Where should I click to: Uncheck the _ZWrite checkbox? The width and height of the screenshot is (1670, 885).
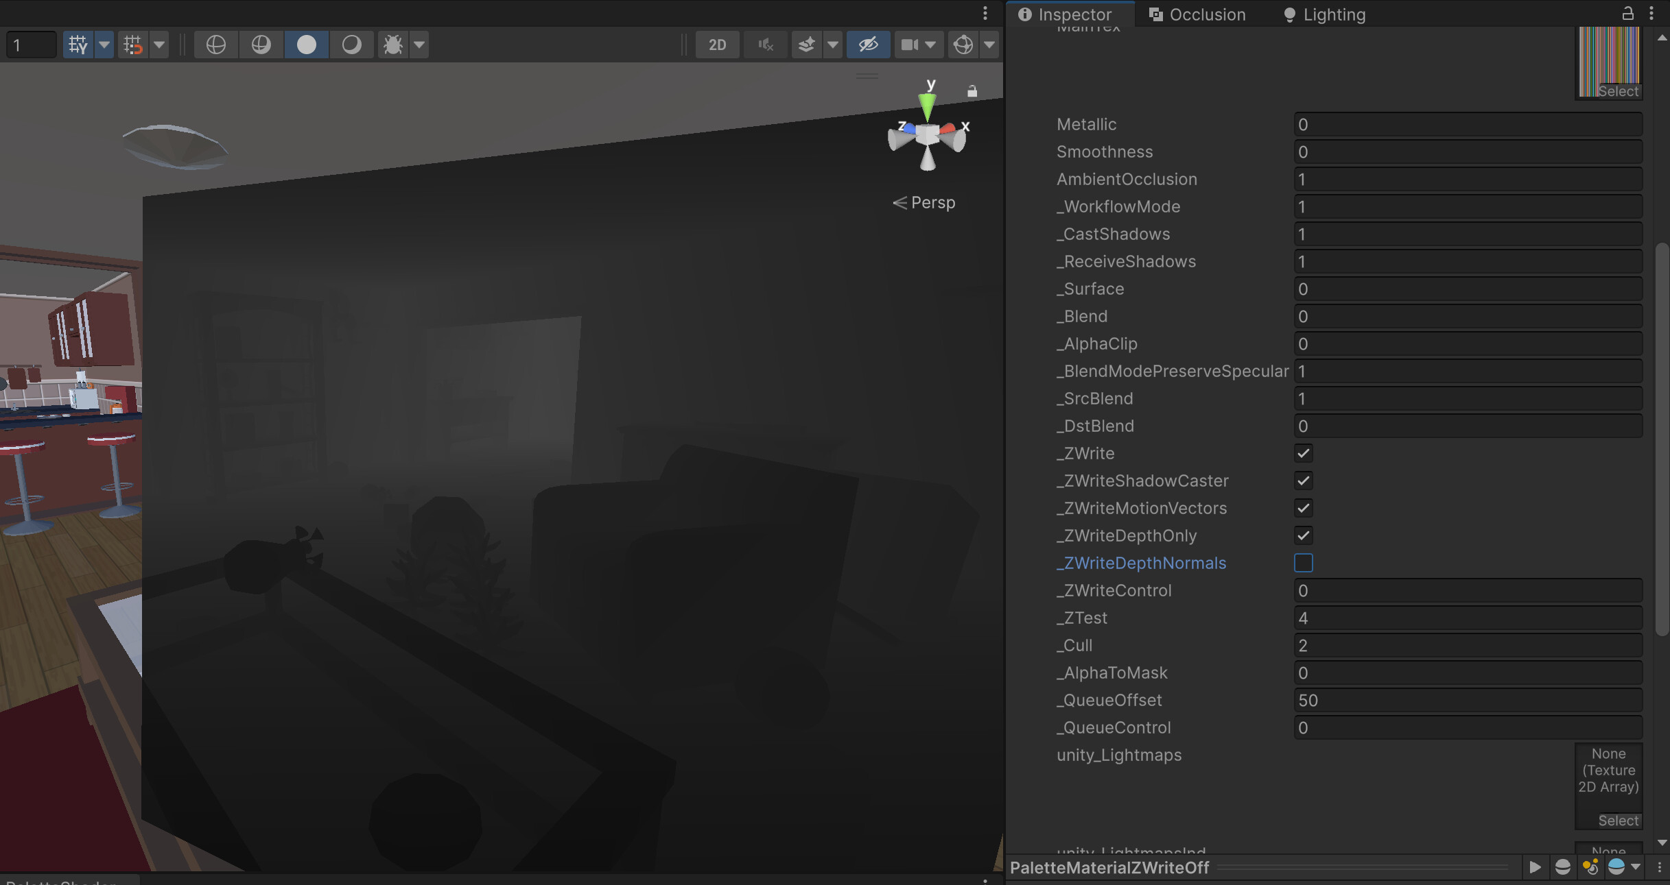tap(1304, 453)
